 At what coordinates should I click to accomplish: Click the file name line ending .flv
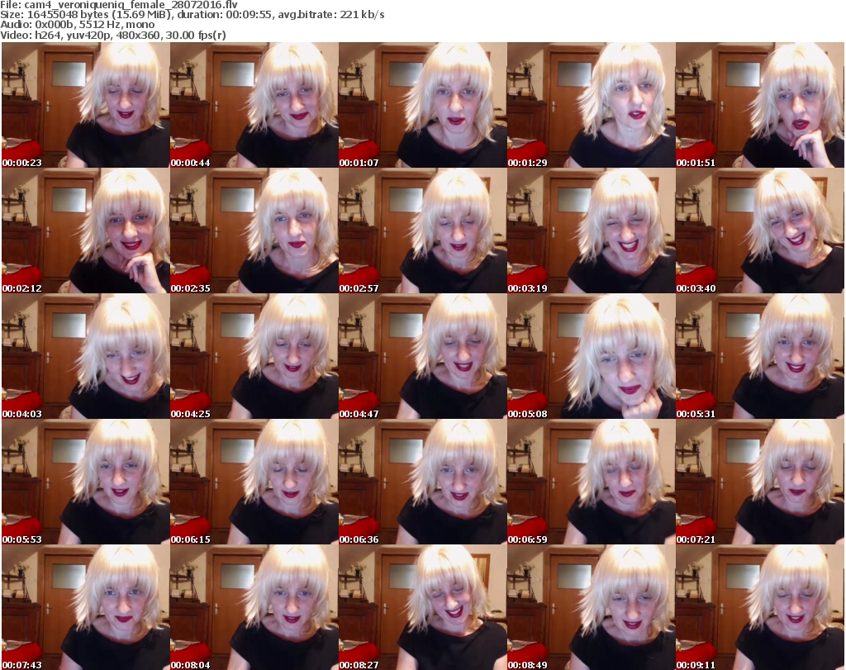pyautogui.click(x=119, y=5)
